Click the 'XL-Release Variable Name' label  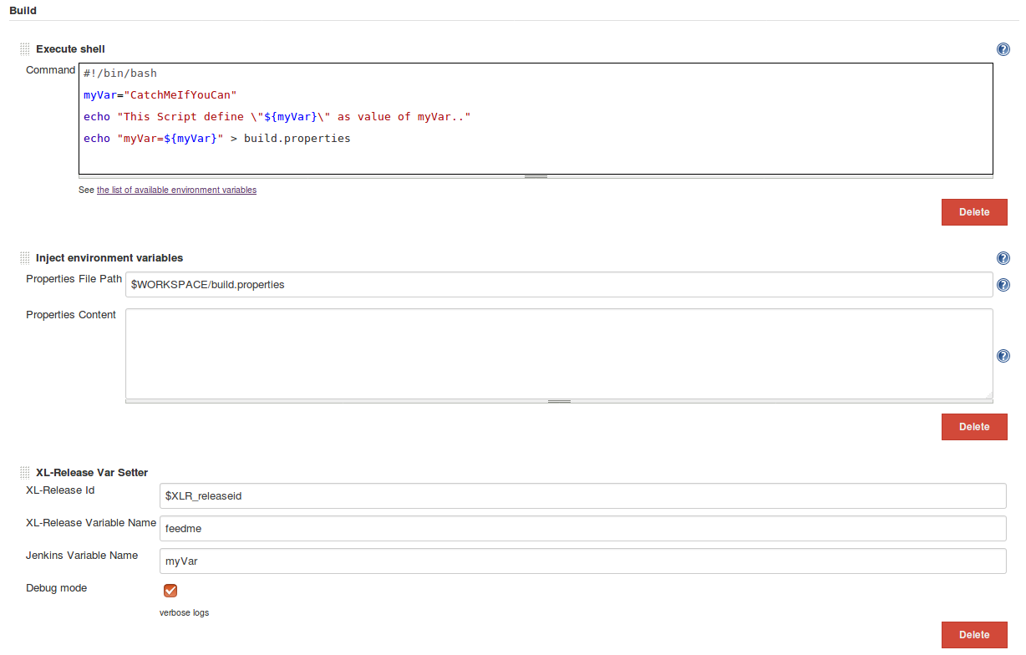91,523
